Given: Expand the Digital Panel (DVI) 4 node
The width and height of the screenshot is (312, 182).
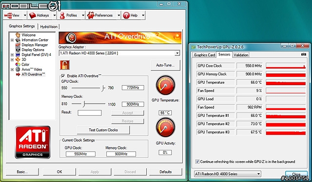Looking at the screenshot, I should (12, 55).
